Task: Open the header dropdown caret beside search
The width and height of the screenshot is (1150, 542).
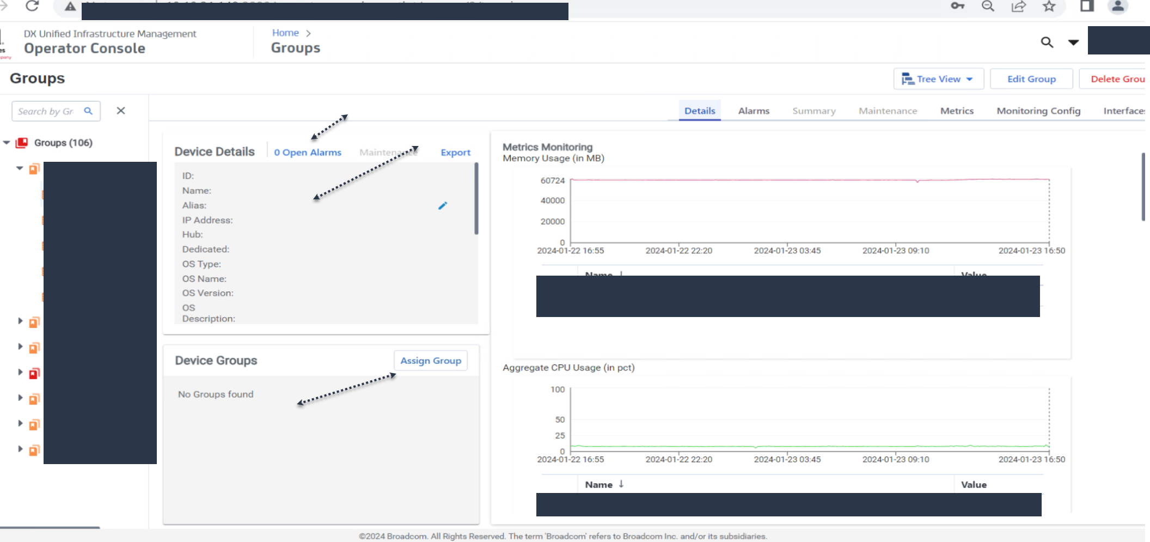Action: [x=1073, y=42]
